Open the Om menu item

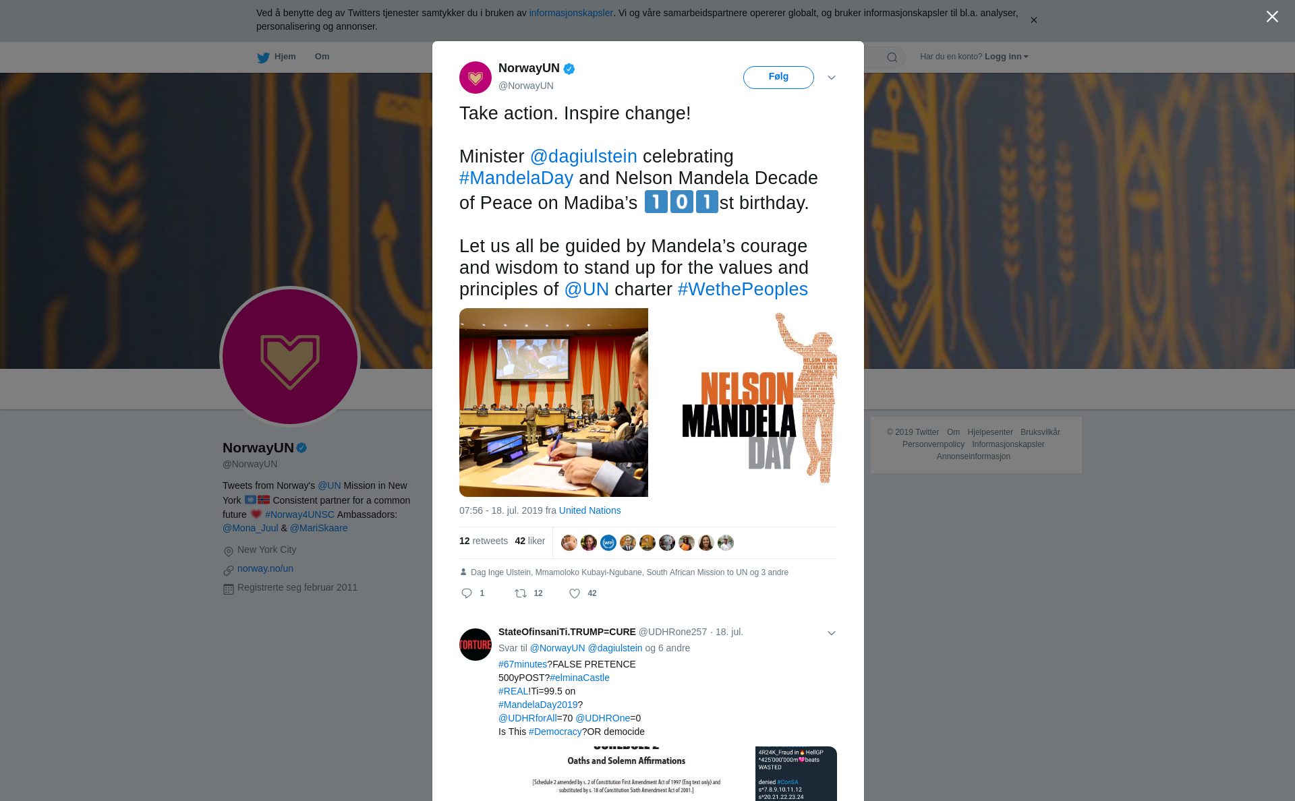322,57
